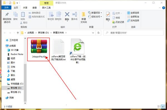Click the Delete (删除) X icon
The height and width of the screenshot is (110, 167).
pos(67,14)
